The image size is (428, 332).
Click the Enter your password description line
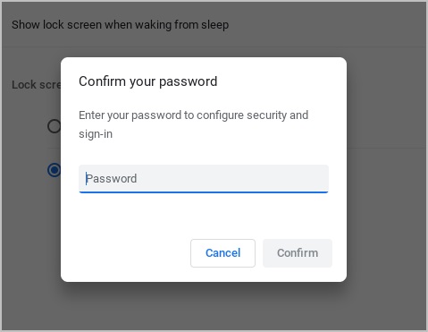(x=193, y=115)
